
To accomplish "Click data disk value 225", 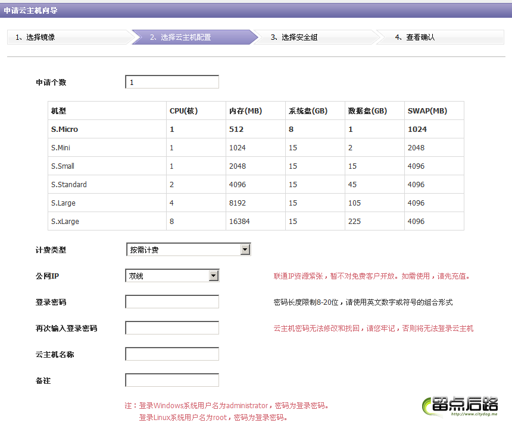I will pos(354,221).
